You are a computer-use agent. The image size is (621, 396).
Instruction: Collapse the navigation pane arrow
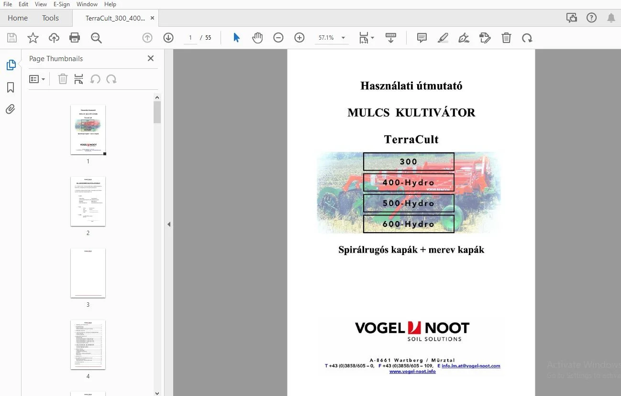[x=169, y=224]
